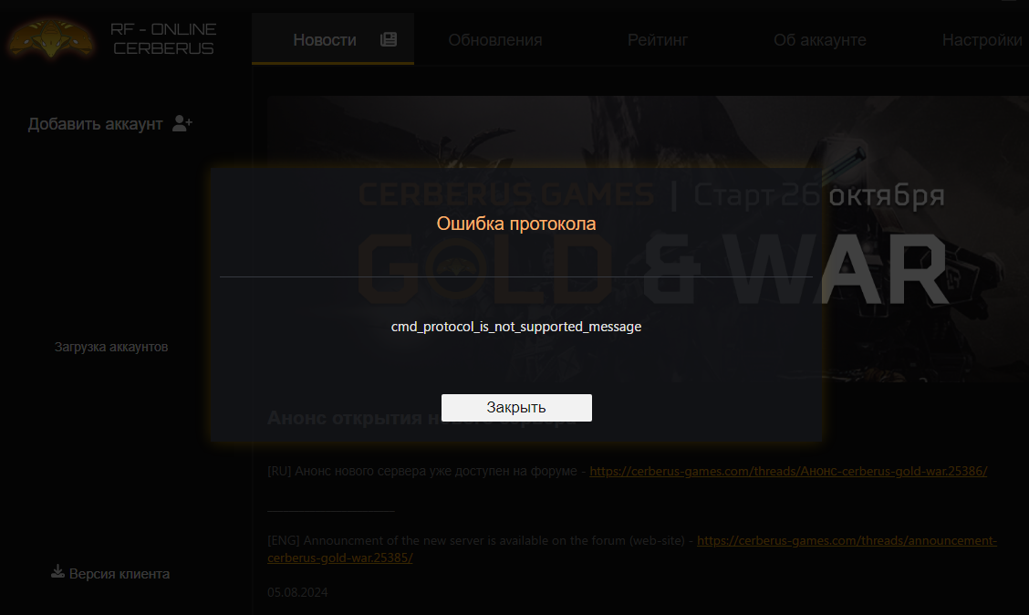1029x615 pixels.
Task: Click the RF - ONLINE CERBERUS title
Action: point(163,38)
